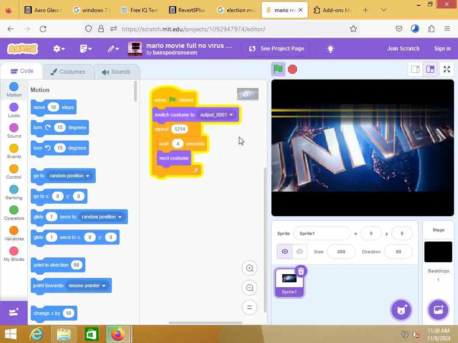The image size is (458, 343).
Task: Click repeat count value 1214
Action: click(180, 129)
